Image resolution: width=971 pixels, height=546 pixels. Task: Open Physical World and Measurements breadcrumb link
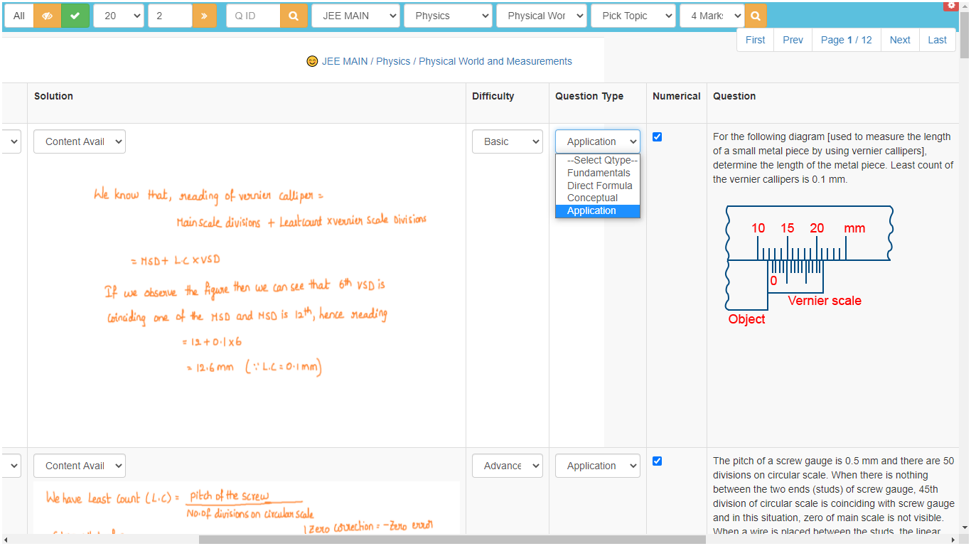pyautogui.click(x=495, y=61)
